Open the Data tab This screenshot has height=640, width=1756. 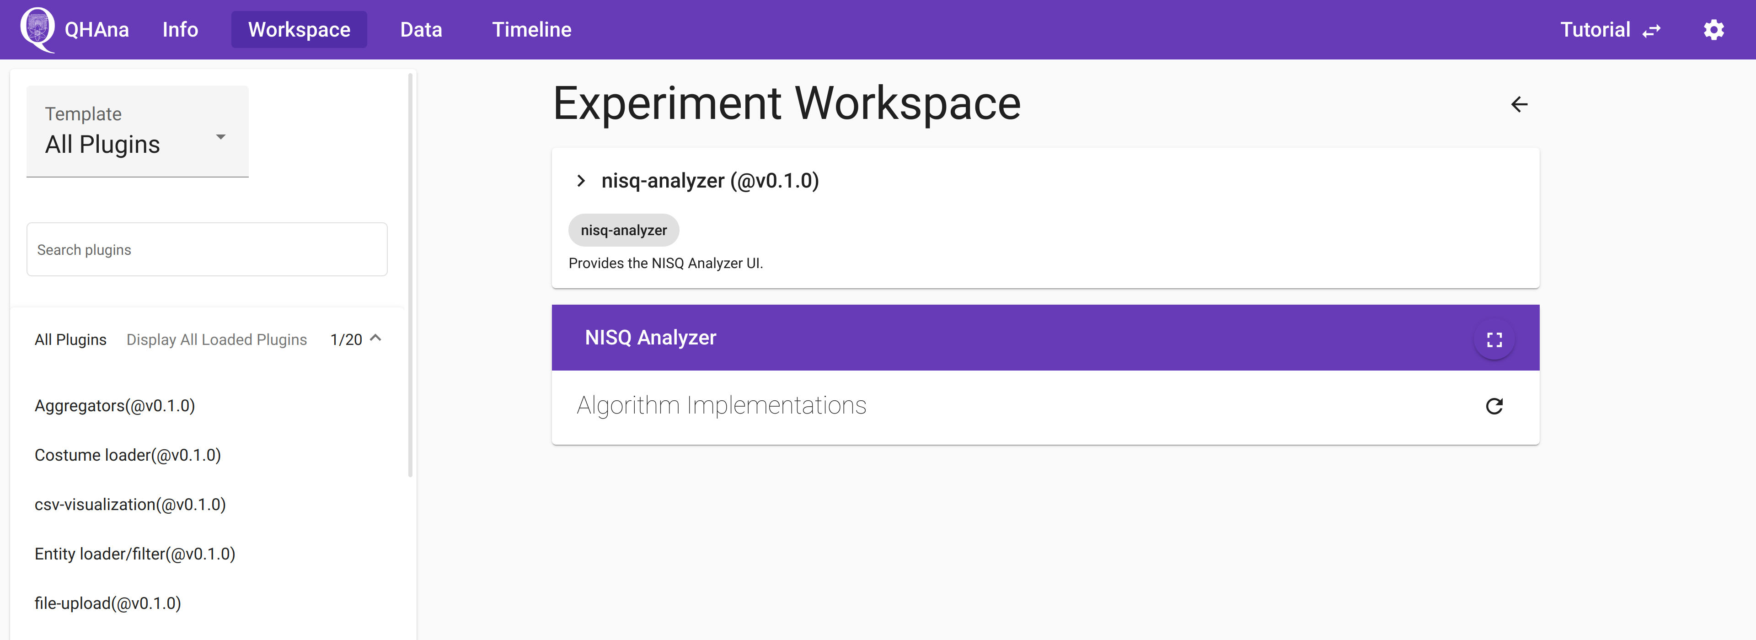click(421, 29)
